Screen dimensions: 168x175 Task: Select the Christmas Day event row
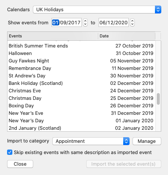click(x=81, y=98)
